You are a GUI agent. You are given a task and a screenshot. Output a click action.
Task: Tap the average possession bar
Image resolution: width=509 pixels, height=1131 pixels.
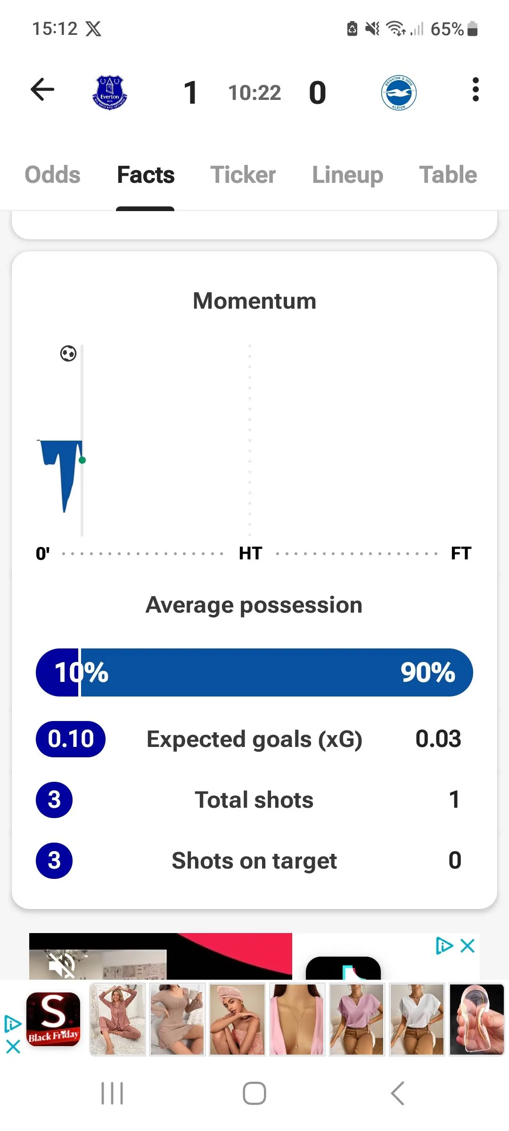[254, 672]
